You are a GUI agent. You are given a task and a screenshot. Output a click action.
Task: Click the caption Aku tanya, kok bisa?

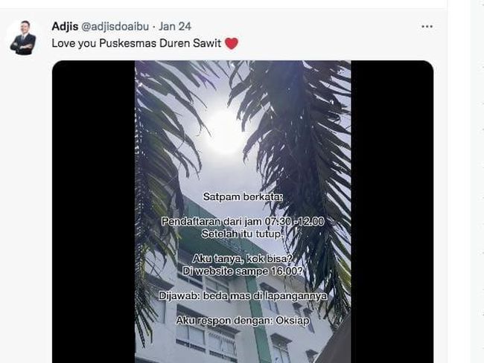click(243, 259)
